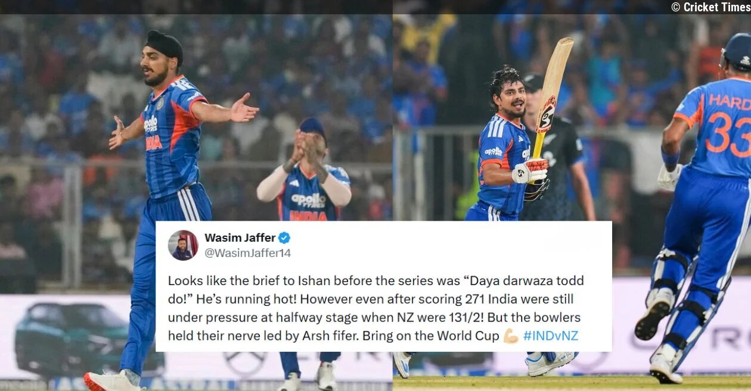
Task: Click the apollo logo on clapping fielder's jersey
Action: click(308, 201)
